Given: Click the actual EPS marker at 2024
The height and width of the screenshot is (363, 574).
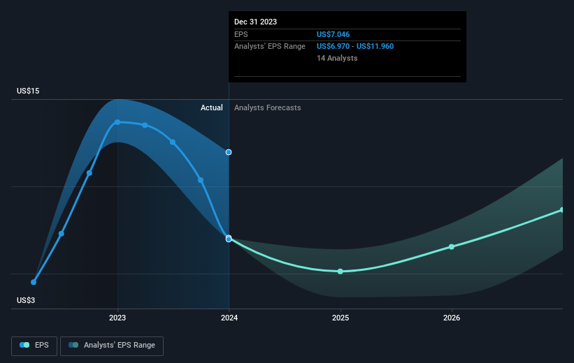Looking at the screenshot, I should (x=229, y=239).
